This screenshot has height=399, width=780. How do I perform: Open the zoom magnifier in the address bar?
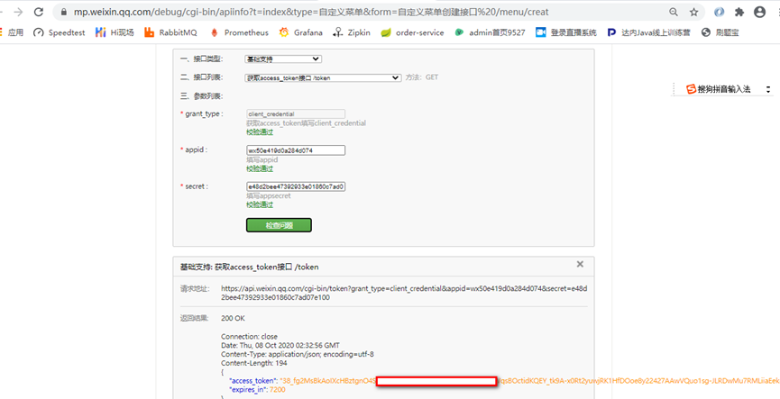pyautogui.click(x=673, y=12)
